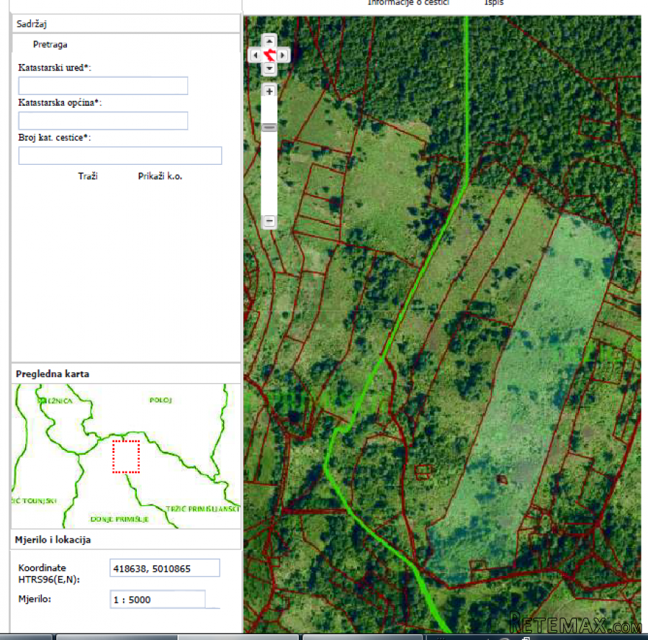648x640 pixels.
Task: Pan the map down with arrow
Action: (x=269, y=68)
